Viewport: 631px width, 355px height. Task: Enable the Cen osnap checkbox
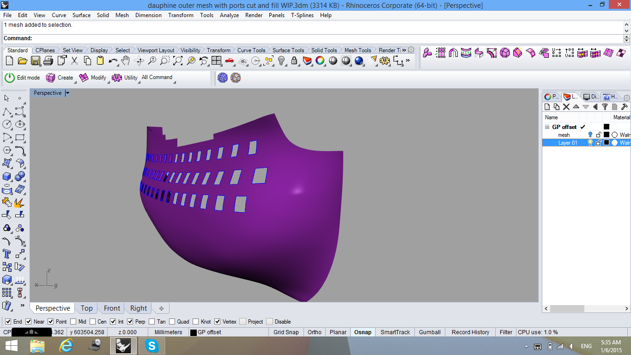pyautogui.click(x=92, y=322)
